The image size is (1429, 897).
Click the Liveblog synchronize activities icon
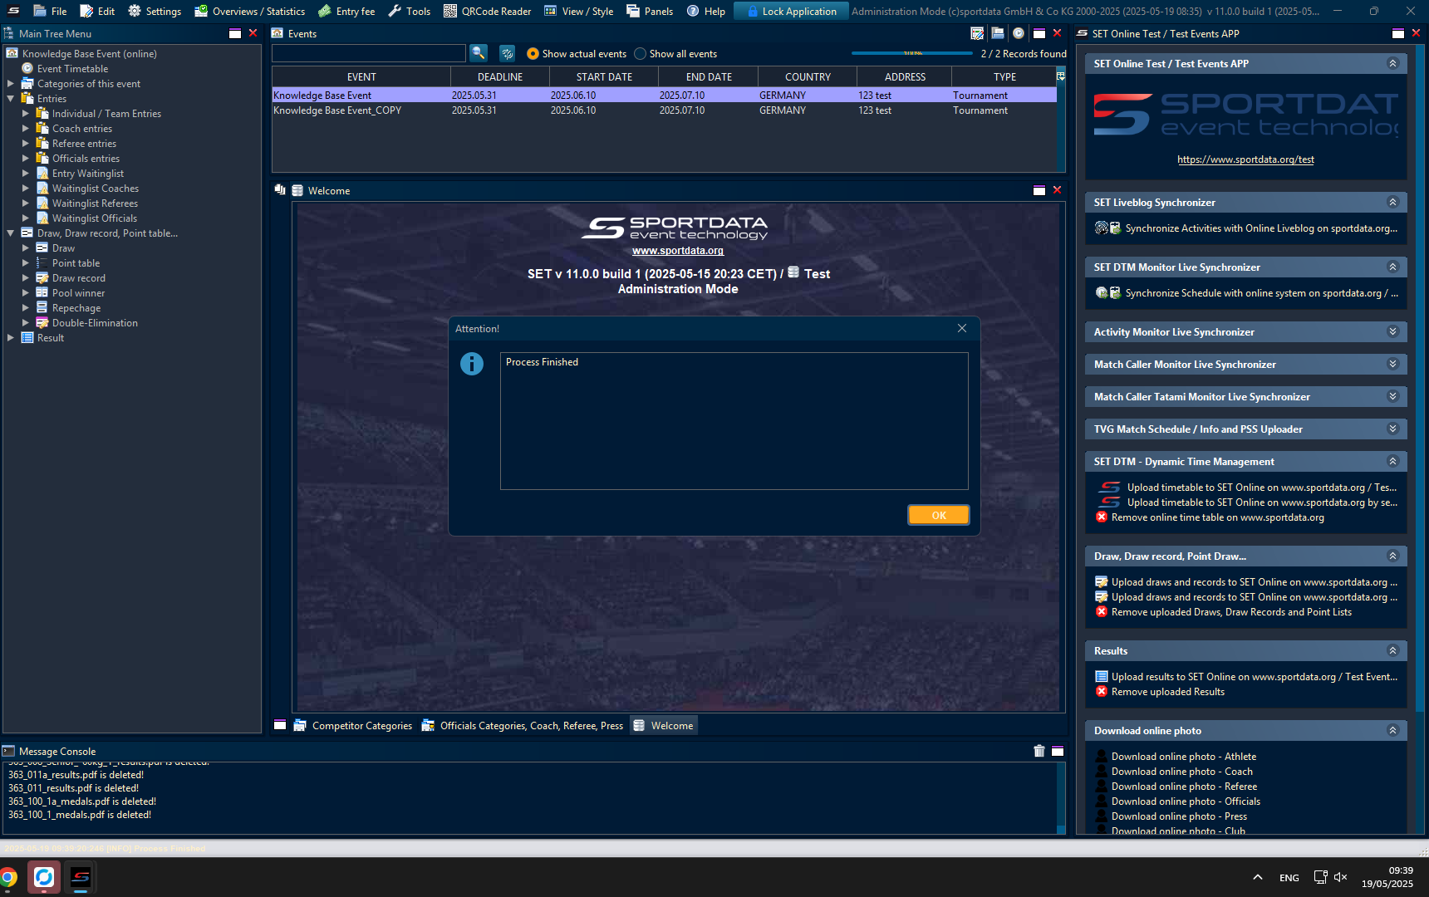pyautogui.click(x=1107, y=228)
